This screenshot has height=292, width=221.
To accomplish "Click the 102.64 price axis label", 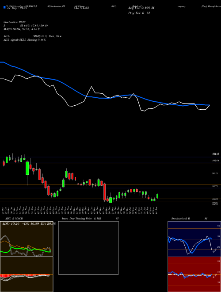I will 215,160.
